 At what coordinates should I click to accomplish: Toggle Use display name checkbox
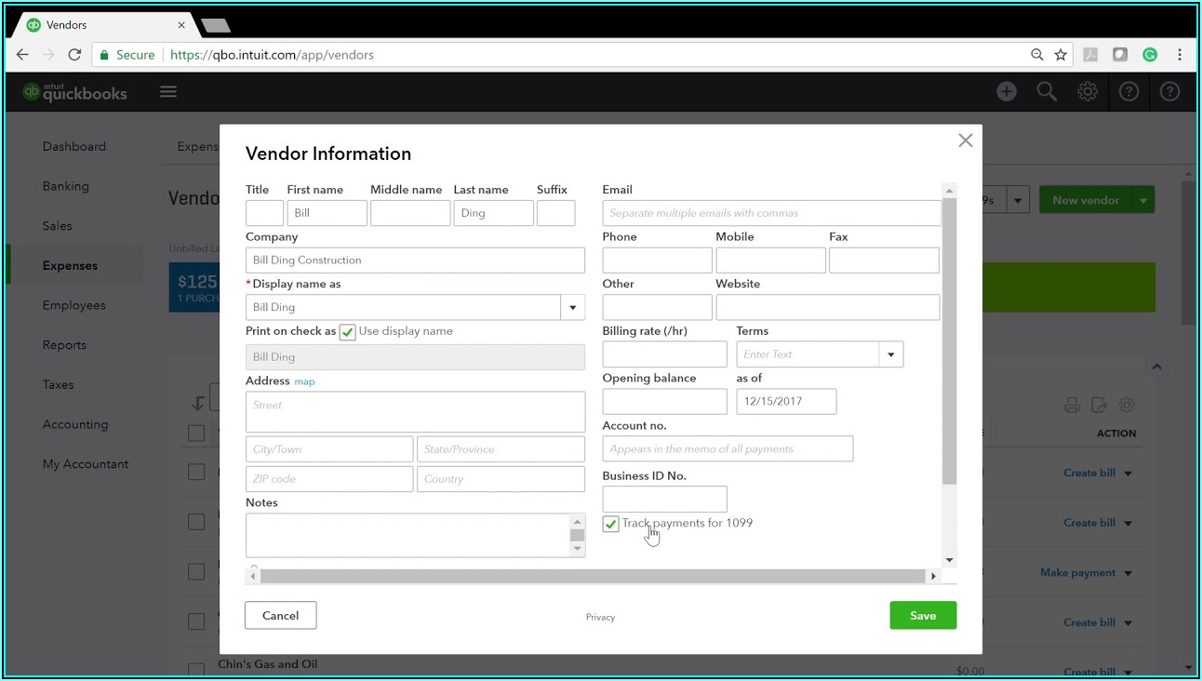347,332
